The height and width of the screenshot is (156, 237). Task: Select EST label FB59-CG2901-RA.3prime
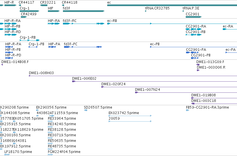click(x=207, y=107)
